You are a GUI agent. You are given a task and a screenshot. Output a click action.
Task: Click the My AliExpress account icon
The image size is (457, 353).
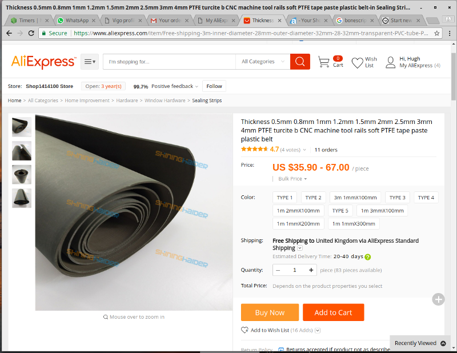(390, 62)
